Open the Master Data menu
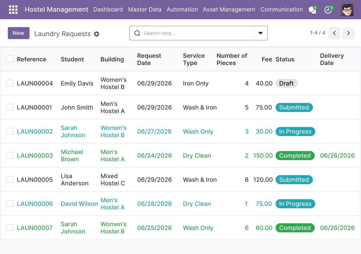Viewport: 361px width, 254px height. click(145, 10)
